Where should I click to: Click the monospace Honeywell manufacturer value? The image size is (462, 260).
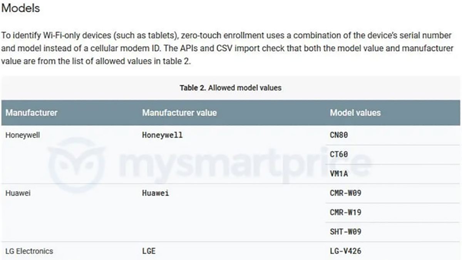[x=162, y=135]
